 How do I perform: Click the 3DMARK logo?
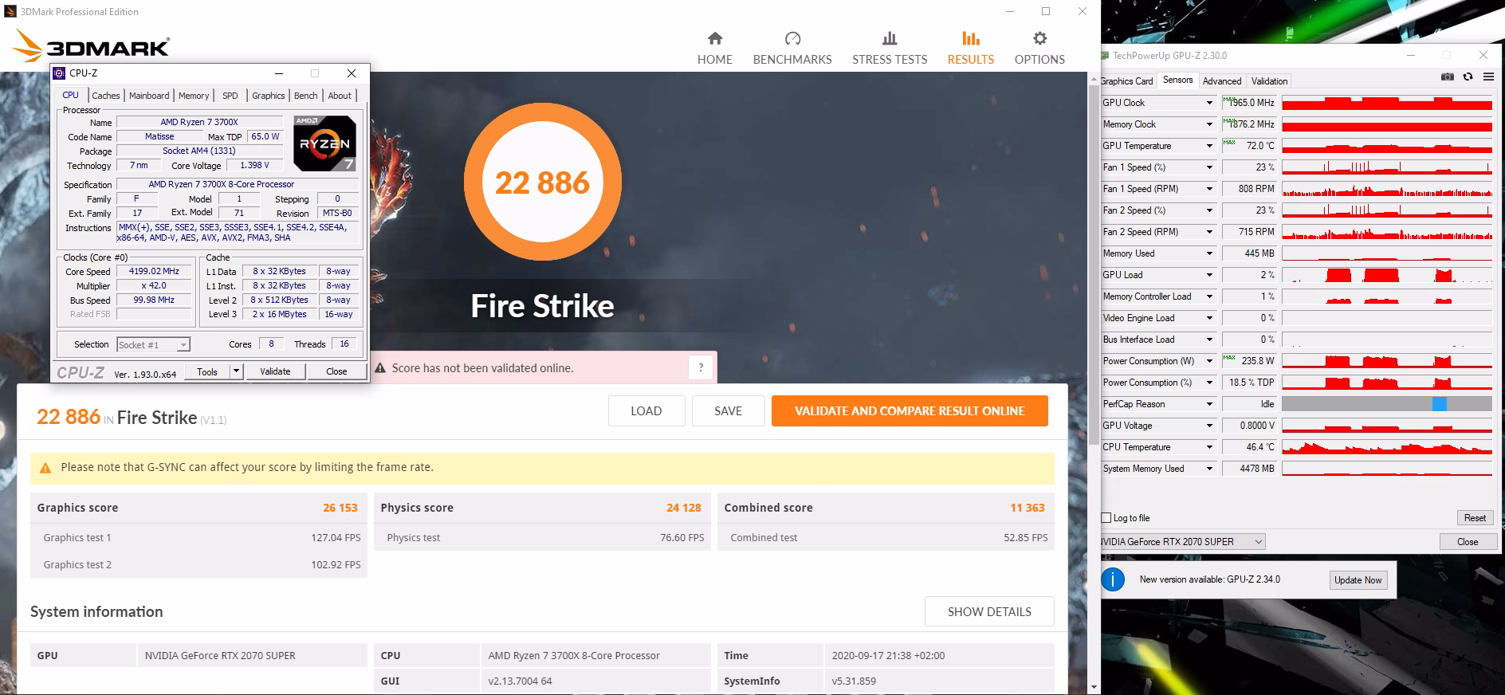(x=92, y=45)
